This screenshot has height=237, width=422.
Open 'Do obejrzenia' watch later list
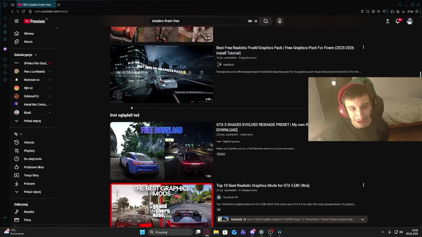tap(33, 159)
